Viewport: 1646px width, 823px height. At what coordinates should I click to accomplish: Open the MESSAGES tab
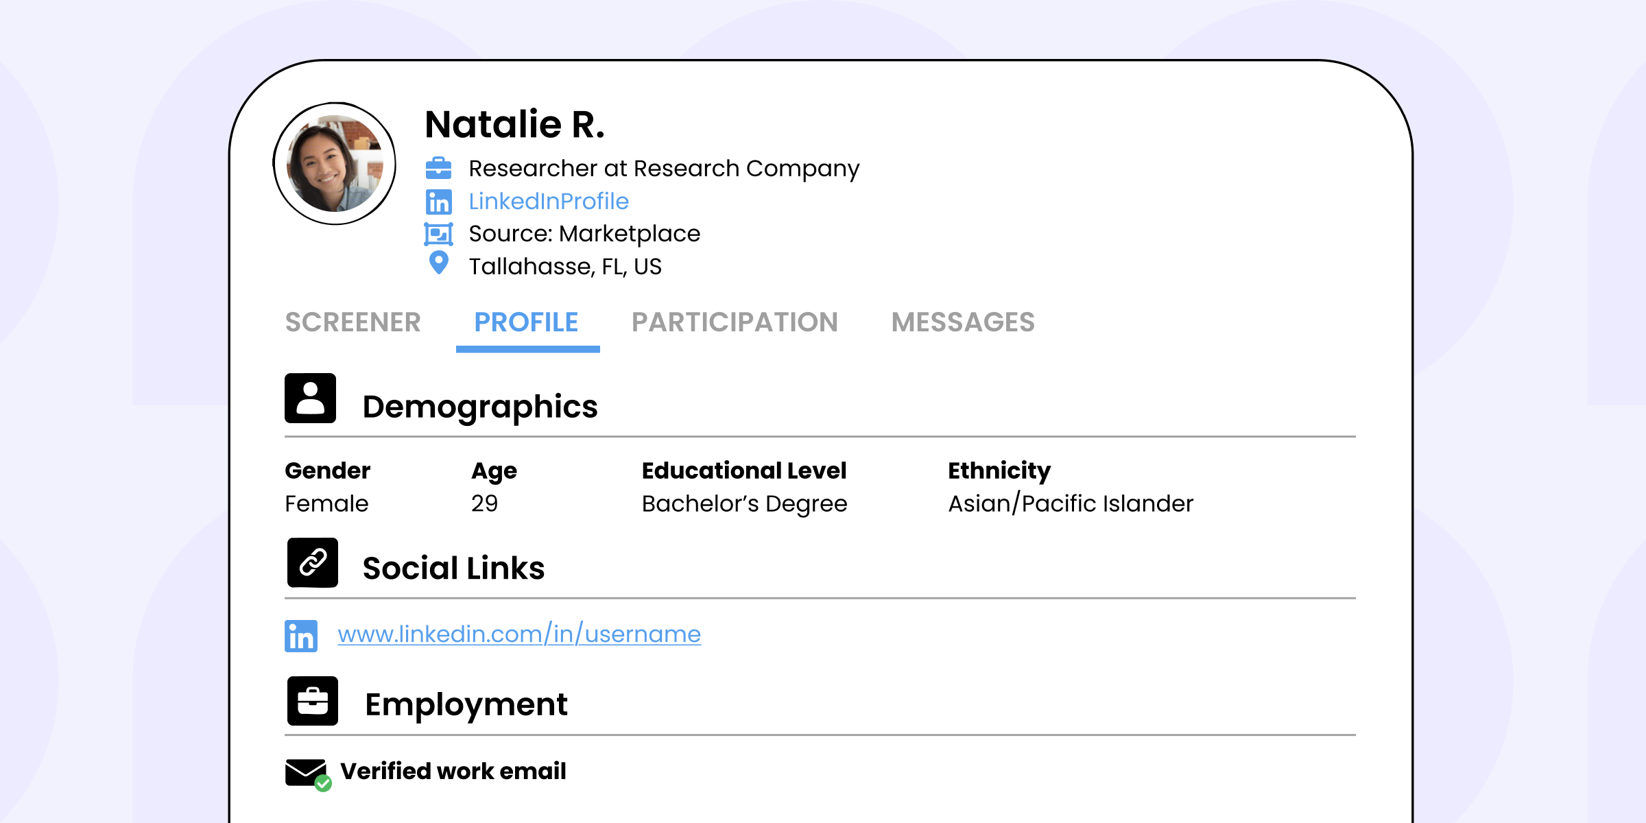click(962, 322)
